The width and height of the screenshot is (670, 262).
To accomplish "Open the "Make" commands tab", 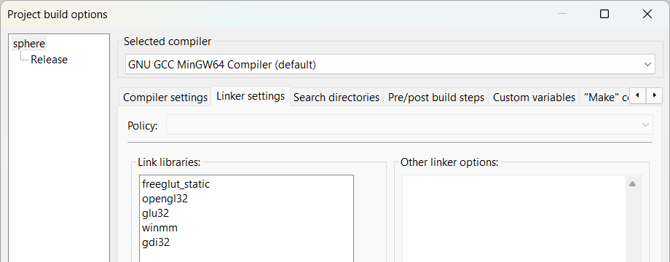I will pos(604,98).
